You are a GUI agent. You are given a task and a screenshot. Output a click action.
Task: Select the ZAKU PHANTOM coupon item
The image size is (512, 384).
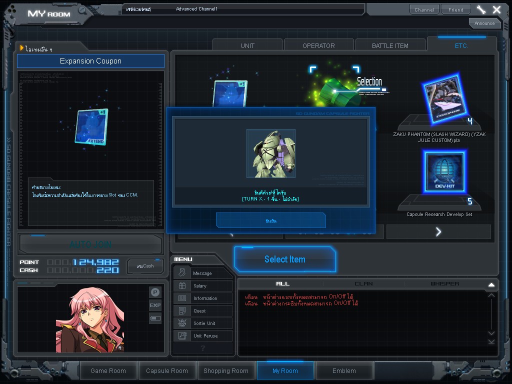pos(444,99)
